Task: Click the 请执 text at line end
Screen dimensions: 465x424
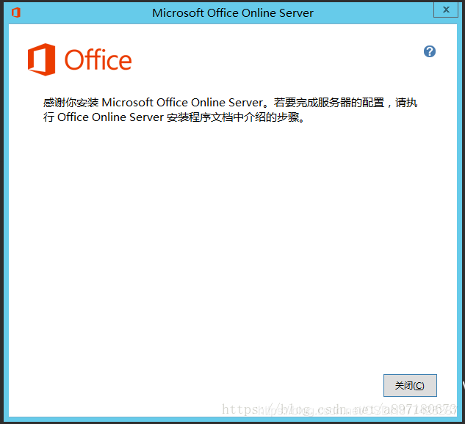Action: pyautogui.click(x=406, y=103)
